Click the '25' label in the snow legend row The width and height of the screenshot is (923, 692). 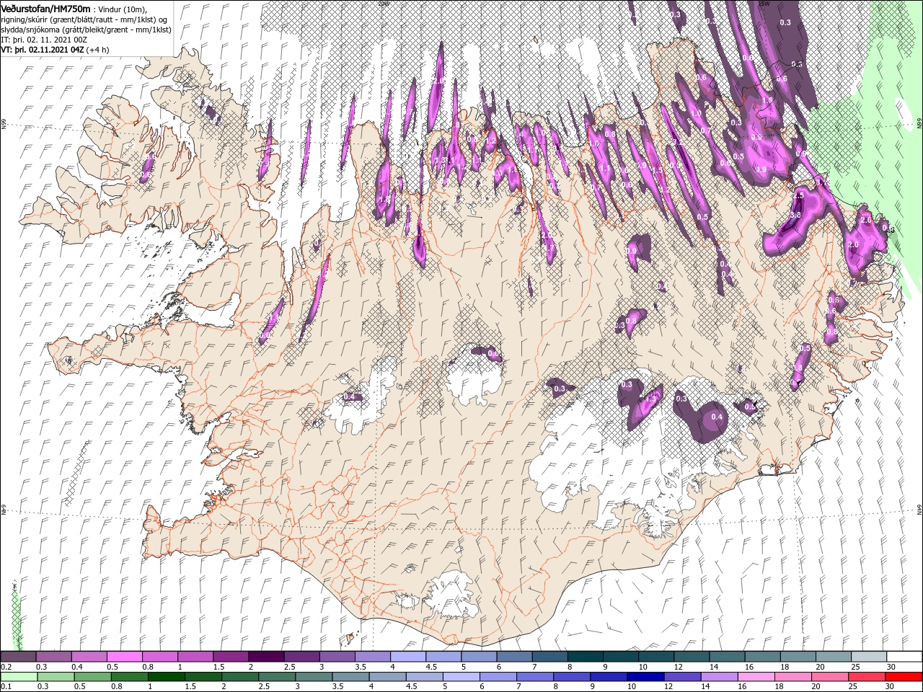(x=854, y=667)
